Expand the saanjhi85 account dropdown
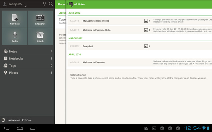Screen dimensions: 212x132 pos(15,4)
